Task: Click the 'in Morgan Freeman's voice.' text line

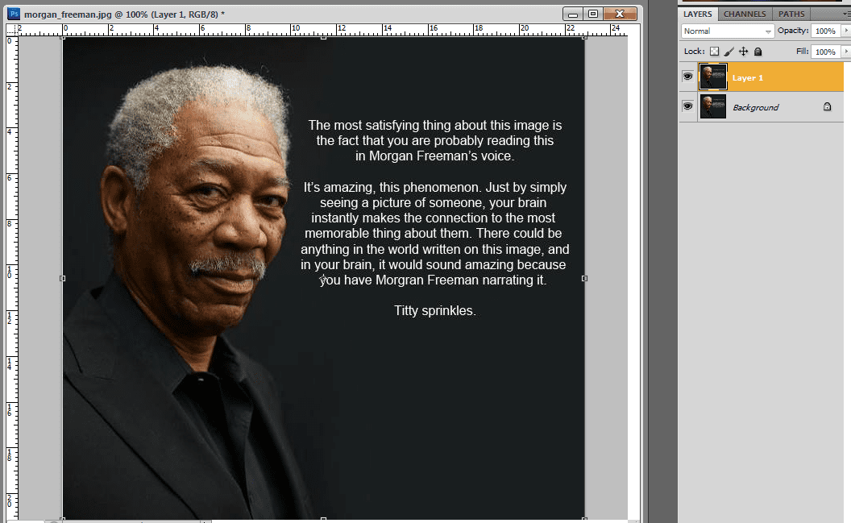Action: pyautogui.click(x=434, y=156)
